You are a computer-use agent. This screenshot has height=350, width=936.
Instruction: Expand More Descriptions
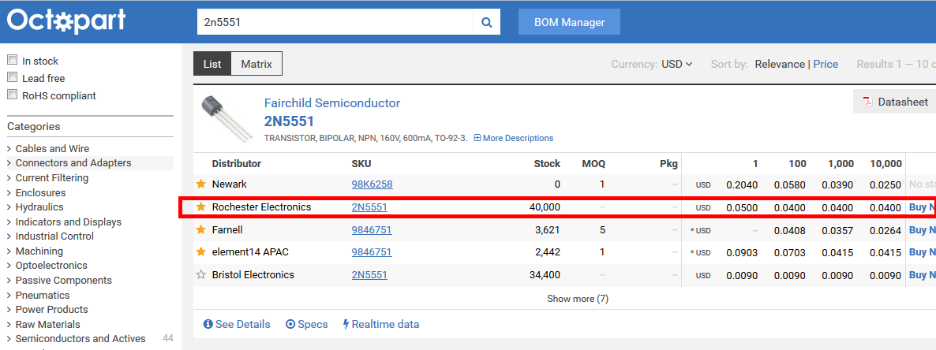pyautogui.click(x=513, y=138)
